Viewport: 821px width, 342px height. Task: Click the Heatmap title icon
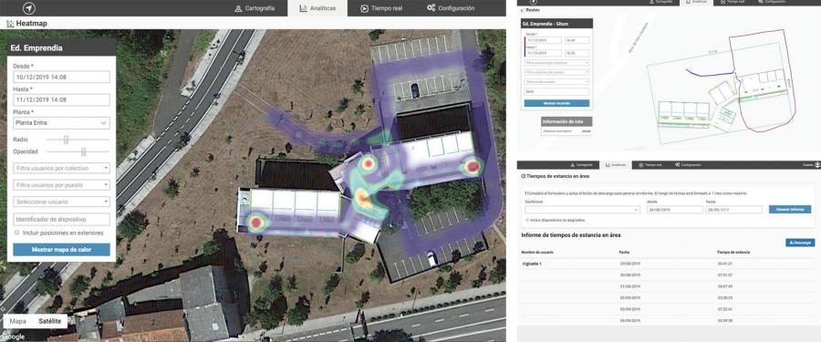[x=9, y=24]
